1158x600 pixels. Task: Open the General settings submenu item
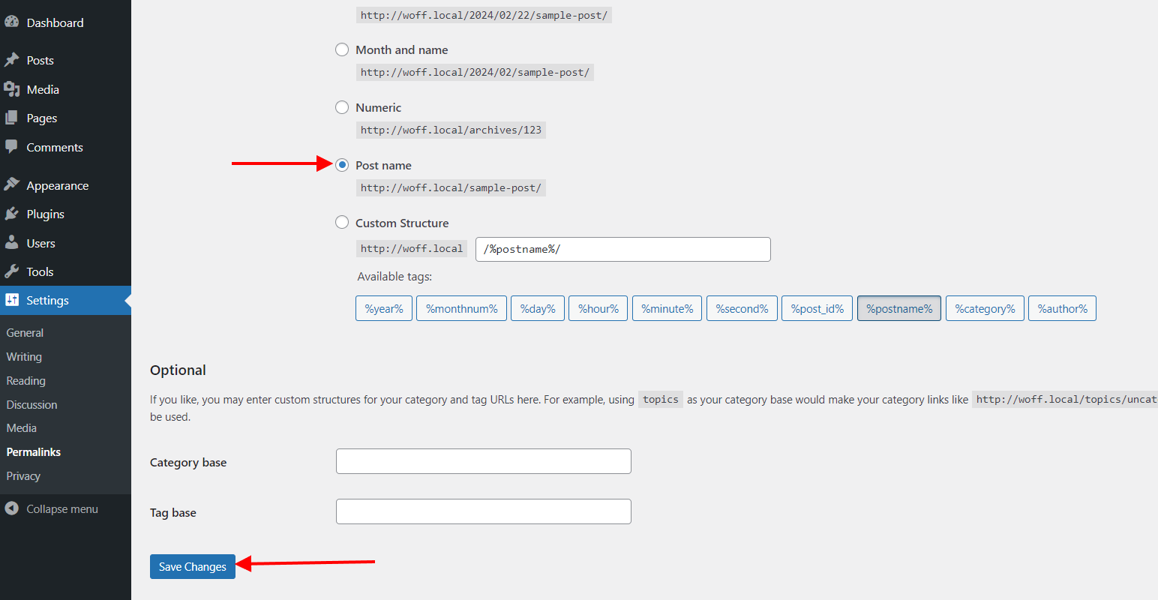(x=25, y=333)
